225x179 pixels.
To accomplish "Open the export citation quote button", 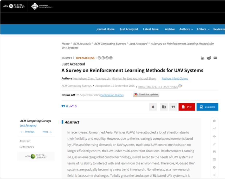I will coord(173,107).
